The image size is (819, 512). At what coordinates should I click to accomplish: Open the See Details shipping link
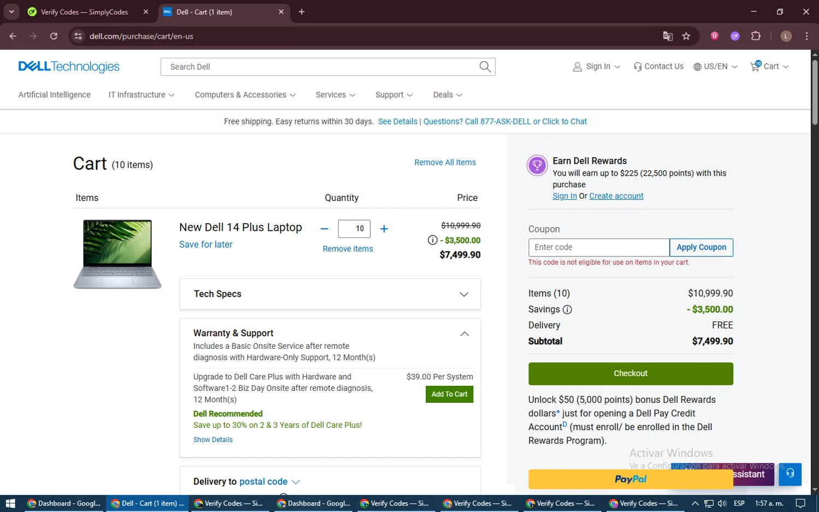[397, 122]
